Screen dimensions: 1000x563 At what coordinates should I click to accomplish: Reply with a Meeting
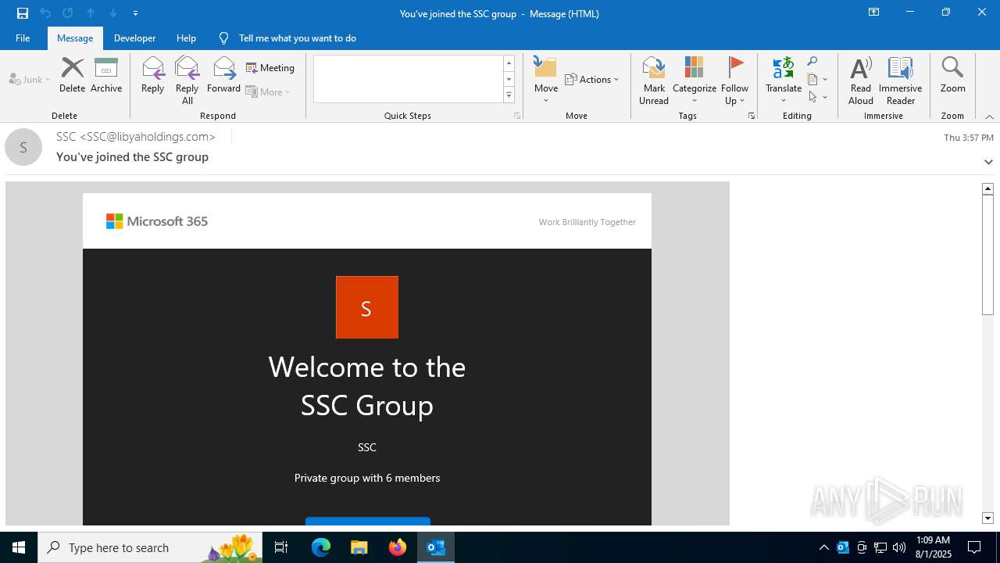point(270,68)
